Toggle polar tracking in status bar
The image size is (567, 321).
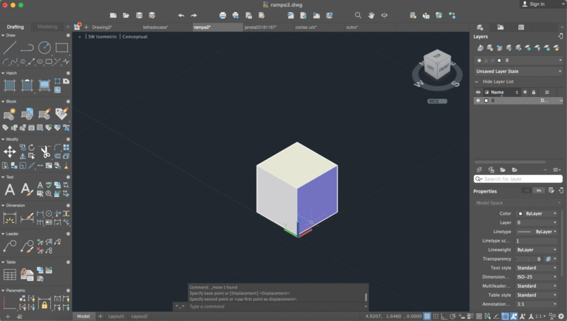point(453,316)
